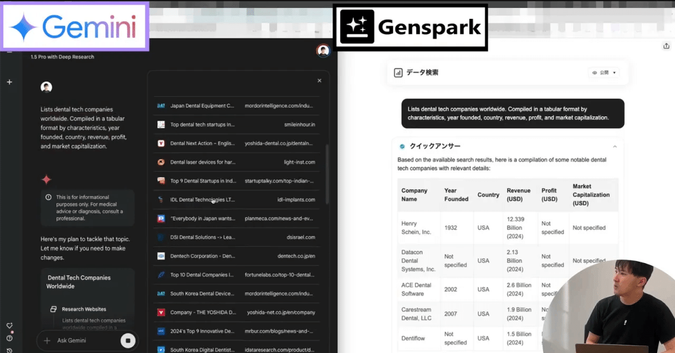Screen dimensions: 675x353
Task: Collapse the Gemini sidebar with the hamburger toggle
Action: click(9, 50)
